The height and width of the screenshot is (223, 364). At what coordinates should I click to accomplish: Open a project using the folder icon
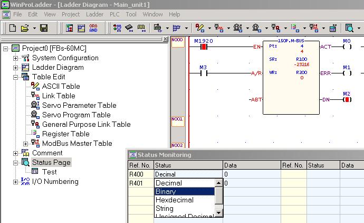click(x=25, y=28)
